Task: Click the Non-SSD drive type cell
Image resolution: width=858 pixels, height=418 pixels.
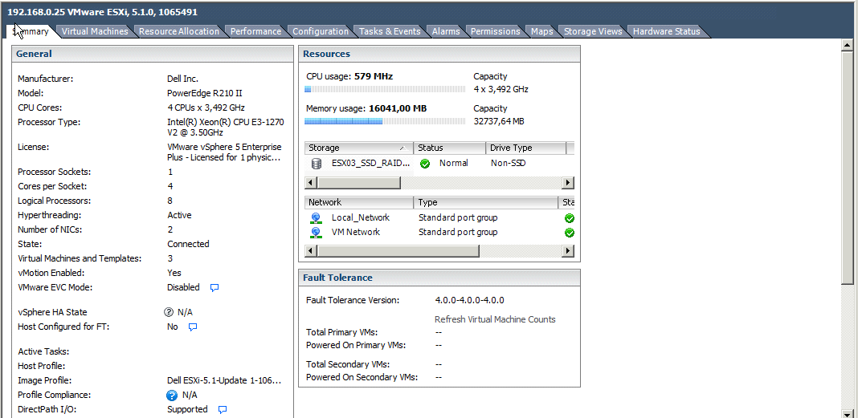Action: pyautogui.click(x=509, y=164)
